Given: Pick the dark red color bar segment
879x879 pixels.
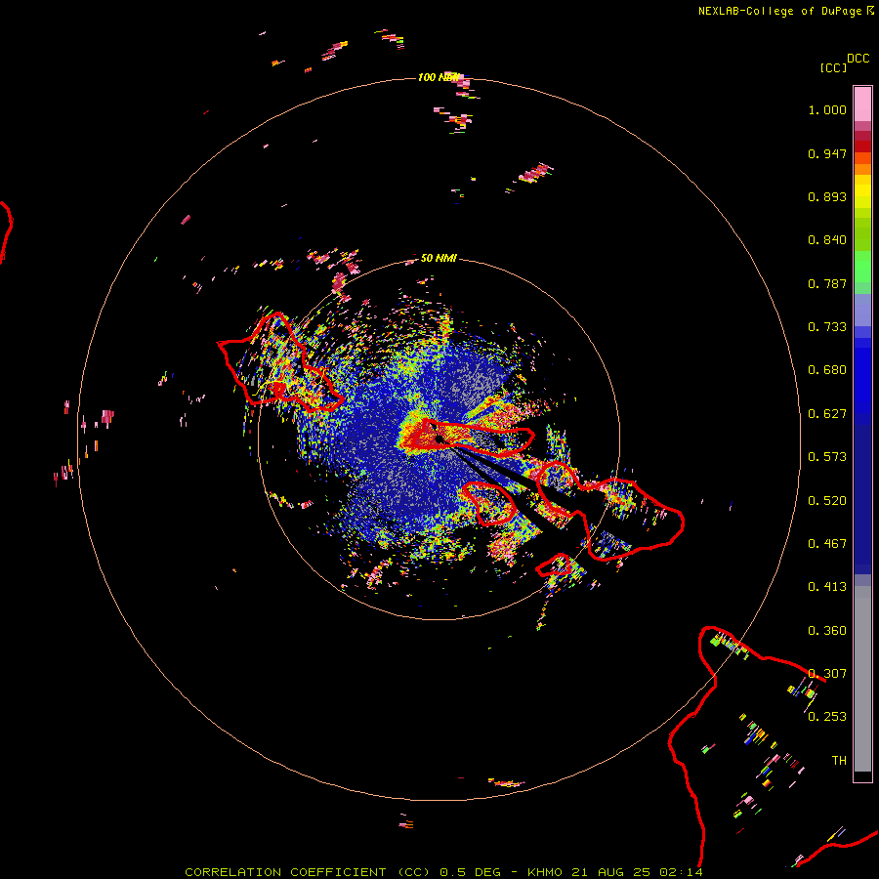Looking at the screenshot, I should (862, 146).
